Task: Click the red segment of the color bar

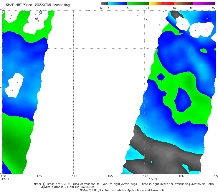Action: 169,4
